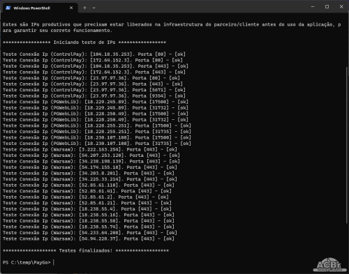Click the Warsaw line for IP 54.94.228.37
Viewport: 349px width, 274px height.
[x=89, y=238]
